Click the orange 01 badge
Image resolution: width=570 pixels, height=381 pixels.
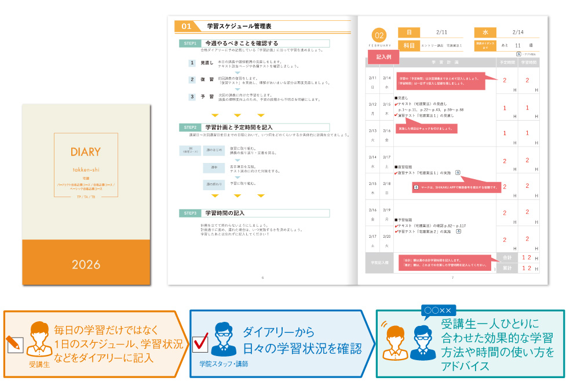pos(187,26)
